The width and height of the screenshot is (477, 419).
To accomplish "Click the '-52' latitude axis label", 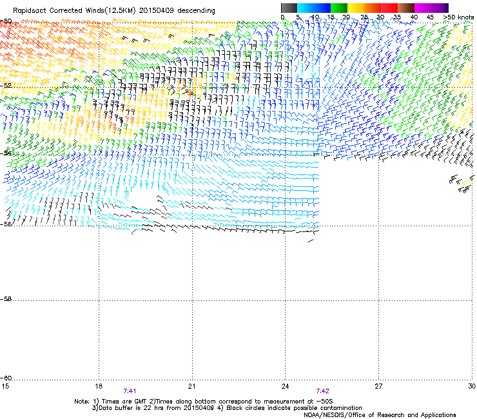I will pyautogui.click(x=6, y=86).
